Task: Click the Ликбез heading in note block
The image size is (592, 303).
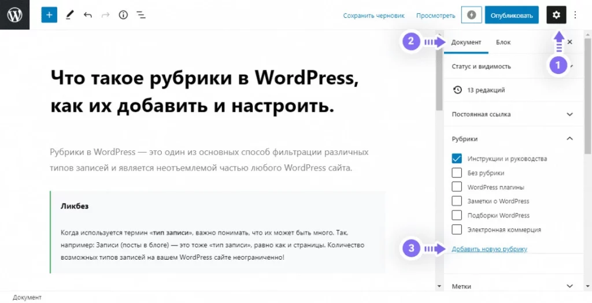Action: [x=75, y=206]
